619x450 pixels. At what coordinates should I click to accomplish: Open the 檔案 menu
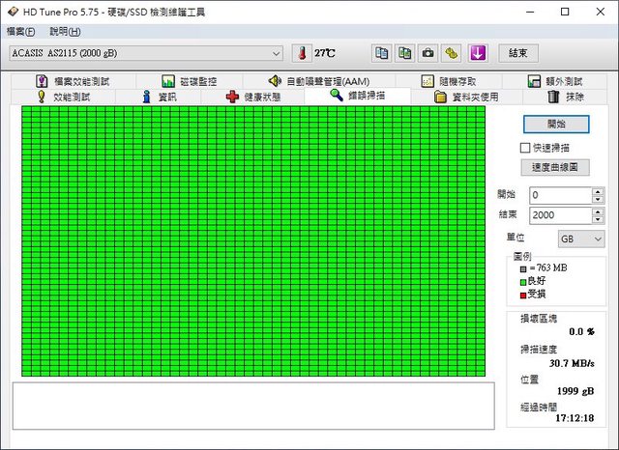tap(20, 32)
